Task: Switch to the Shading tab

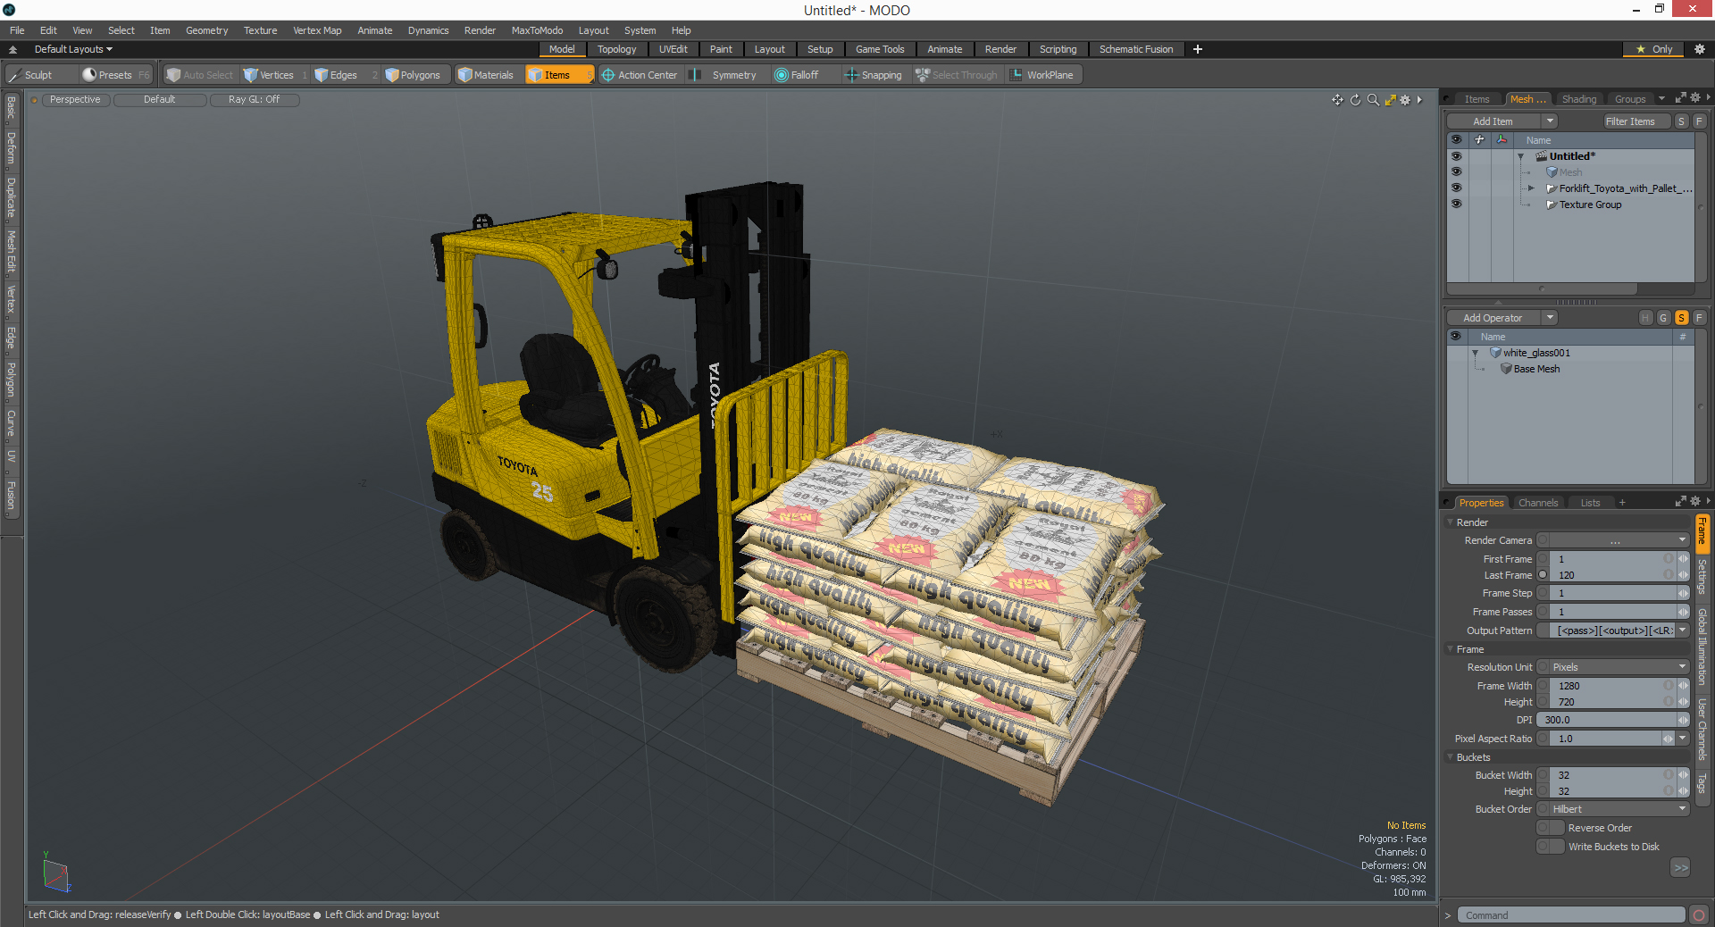Action: (1578, 99)
